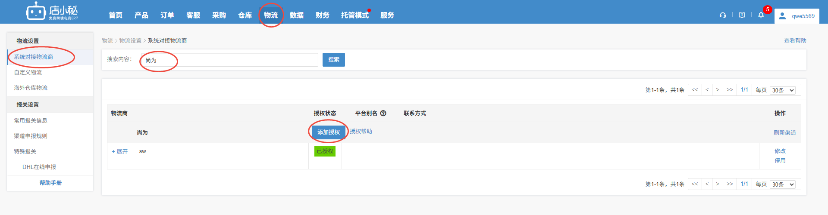This screenshot has height=215, width=828.
Task: Open the 采购 menu
Action: [x=219, y=15]
